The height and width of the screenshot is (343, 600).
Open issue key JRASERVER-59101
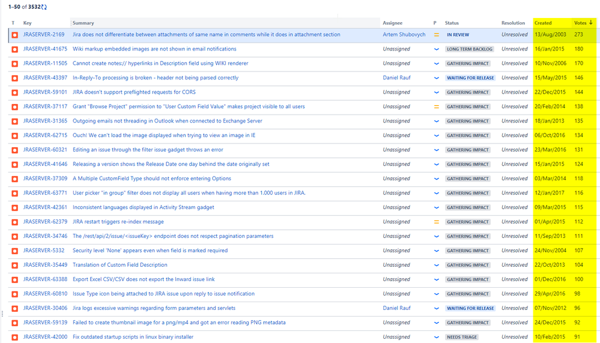tap(45, 93)
